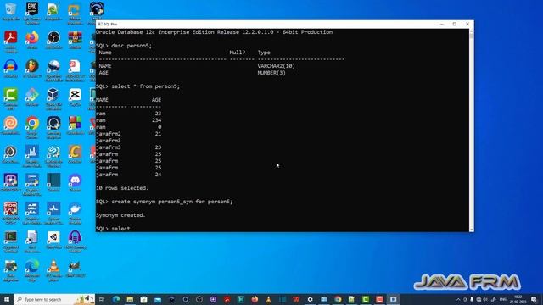Click 'select * from person5;' command
Screen dimensions: 543x305
click(x=145, y=86)
